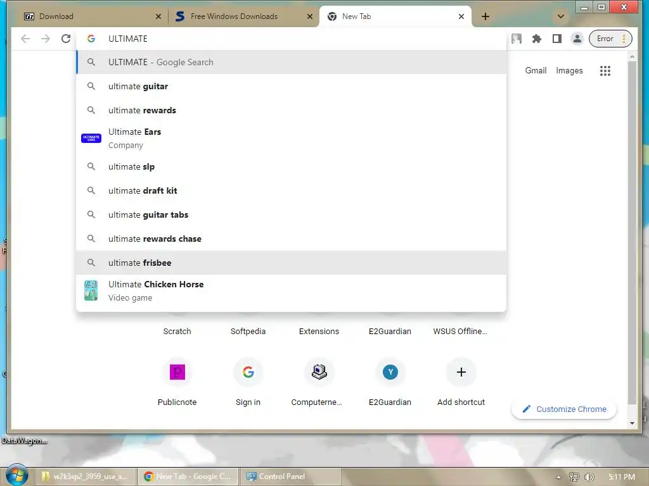Select ULTIMATE - Google Search suggestion
The height and width of the screenshot is (486, 649).
coord(292,63)
